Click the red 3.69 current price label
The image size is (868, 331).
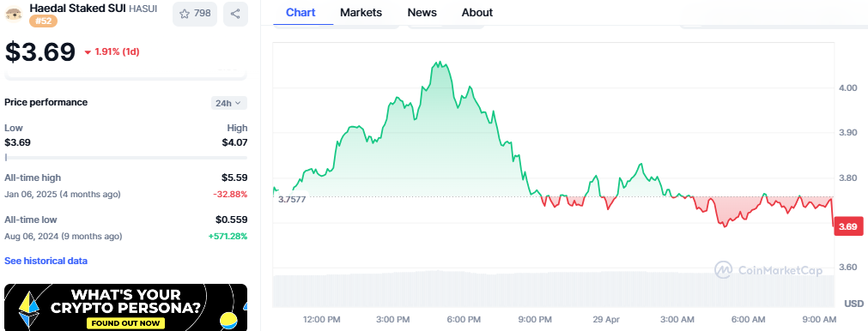pyautogui.click(x=847, y=226)
